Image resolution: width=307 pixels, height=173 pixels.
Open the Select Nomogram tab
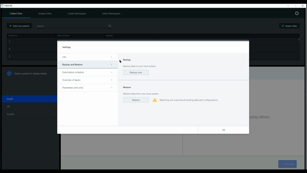click(x=111, y=14)
